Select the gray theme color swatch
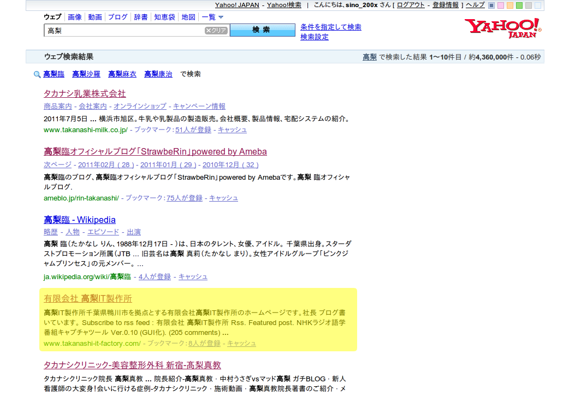The image size is (569, 395). coord(529,5)
